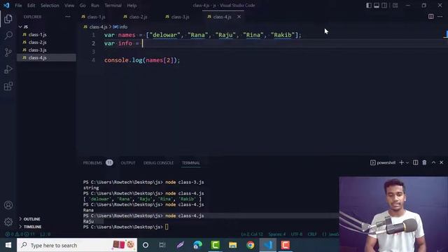Screen dimensions: 448x252
Task: Open the Customize Layout icon
Action: pyautogui.click(x=395, y=6)
